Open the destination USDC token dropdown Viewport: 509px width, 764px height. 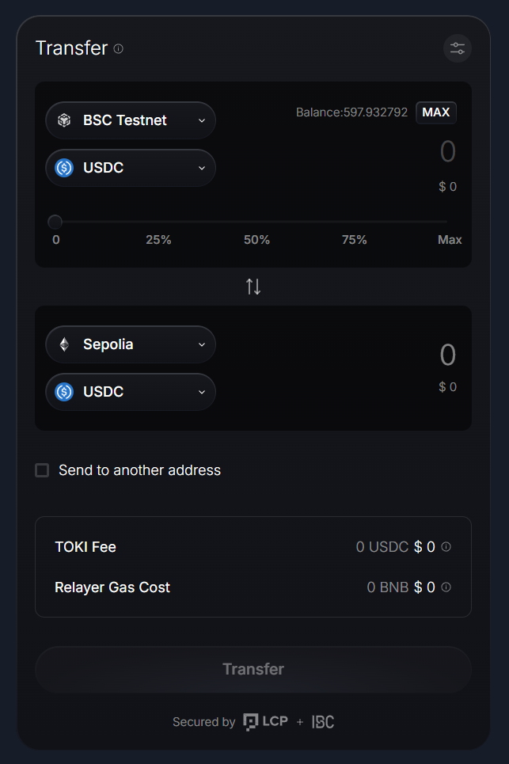[x=131, y=392]
